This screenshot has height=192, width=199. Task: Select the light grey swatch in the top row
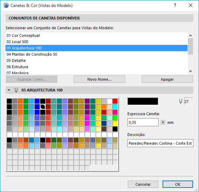click(x=104, y=101)
